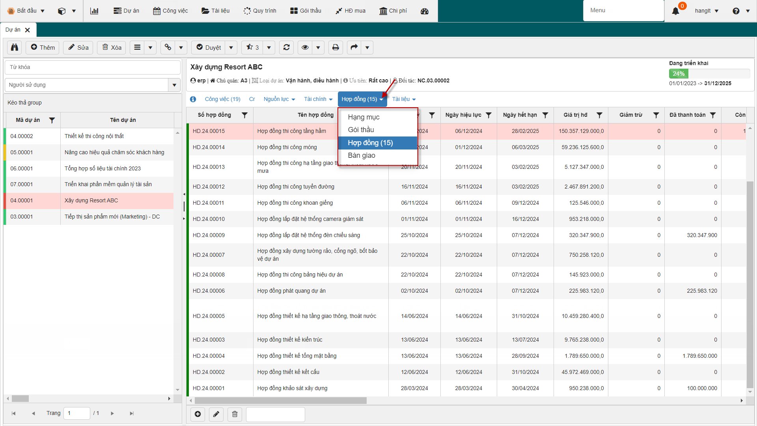Focus the Menu search box
Screen dimensions: 757x426
coord(623,11)
